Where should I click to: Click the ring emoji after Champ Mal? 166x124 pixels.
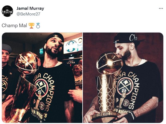(38, 26)
